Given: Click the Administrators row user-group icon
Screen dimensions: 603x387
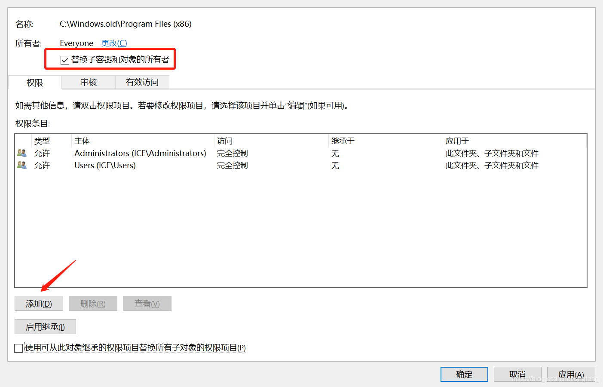Looking at the screenshot, I should coord(21,153).
